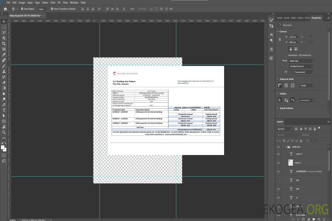332x221 pixels.
Task: Uncheck the Auto-Select checkbox
Action: [22, 9]
